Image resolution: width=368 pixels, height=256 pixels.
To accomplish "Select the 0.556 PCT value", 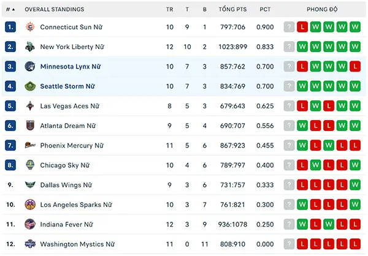I will click(x=265, y=126).
